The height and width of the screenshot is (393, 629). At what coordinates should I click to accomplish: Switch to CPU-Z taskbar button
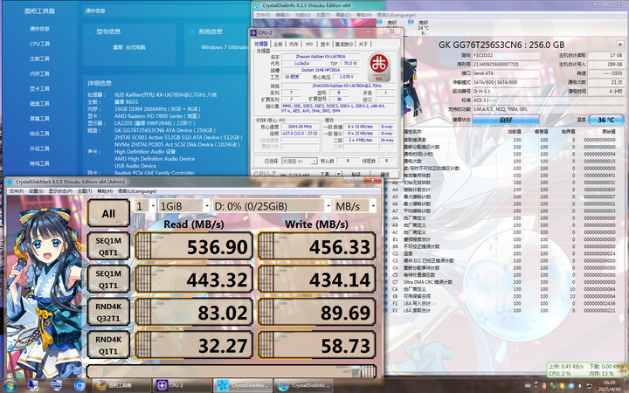point(183,386)
